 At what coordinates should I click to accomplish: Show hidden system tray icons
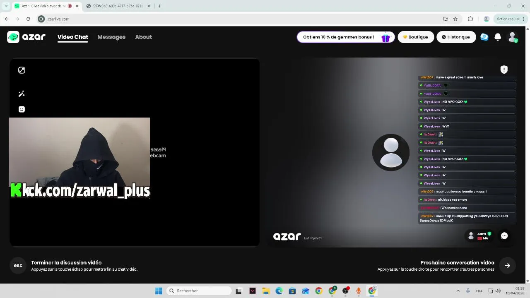tap(458, 291)
